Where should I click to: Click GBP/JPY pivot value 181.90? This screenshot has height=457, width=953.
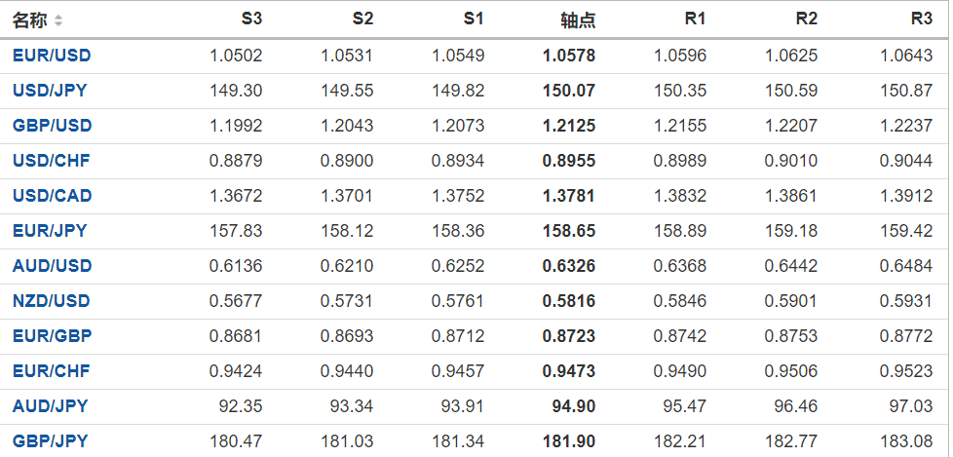(569, 441)
